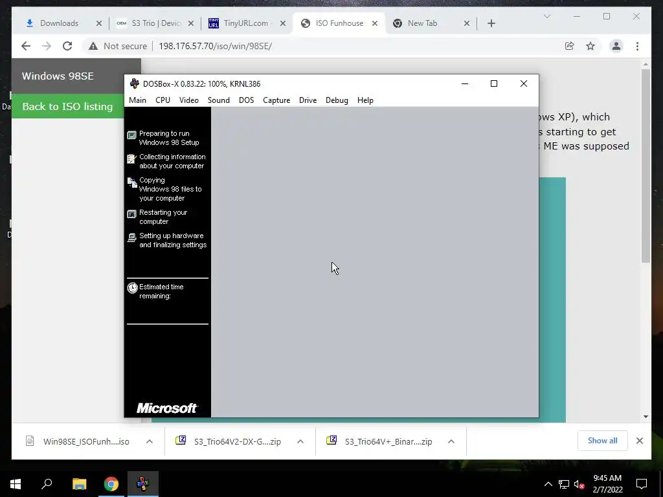Click the Chrome taskbar icon
663x497 pixels.
tap(111, 484)
